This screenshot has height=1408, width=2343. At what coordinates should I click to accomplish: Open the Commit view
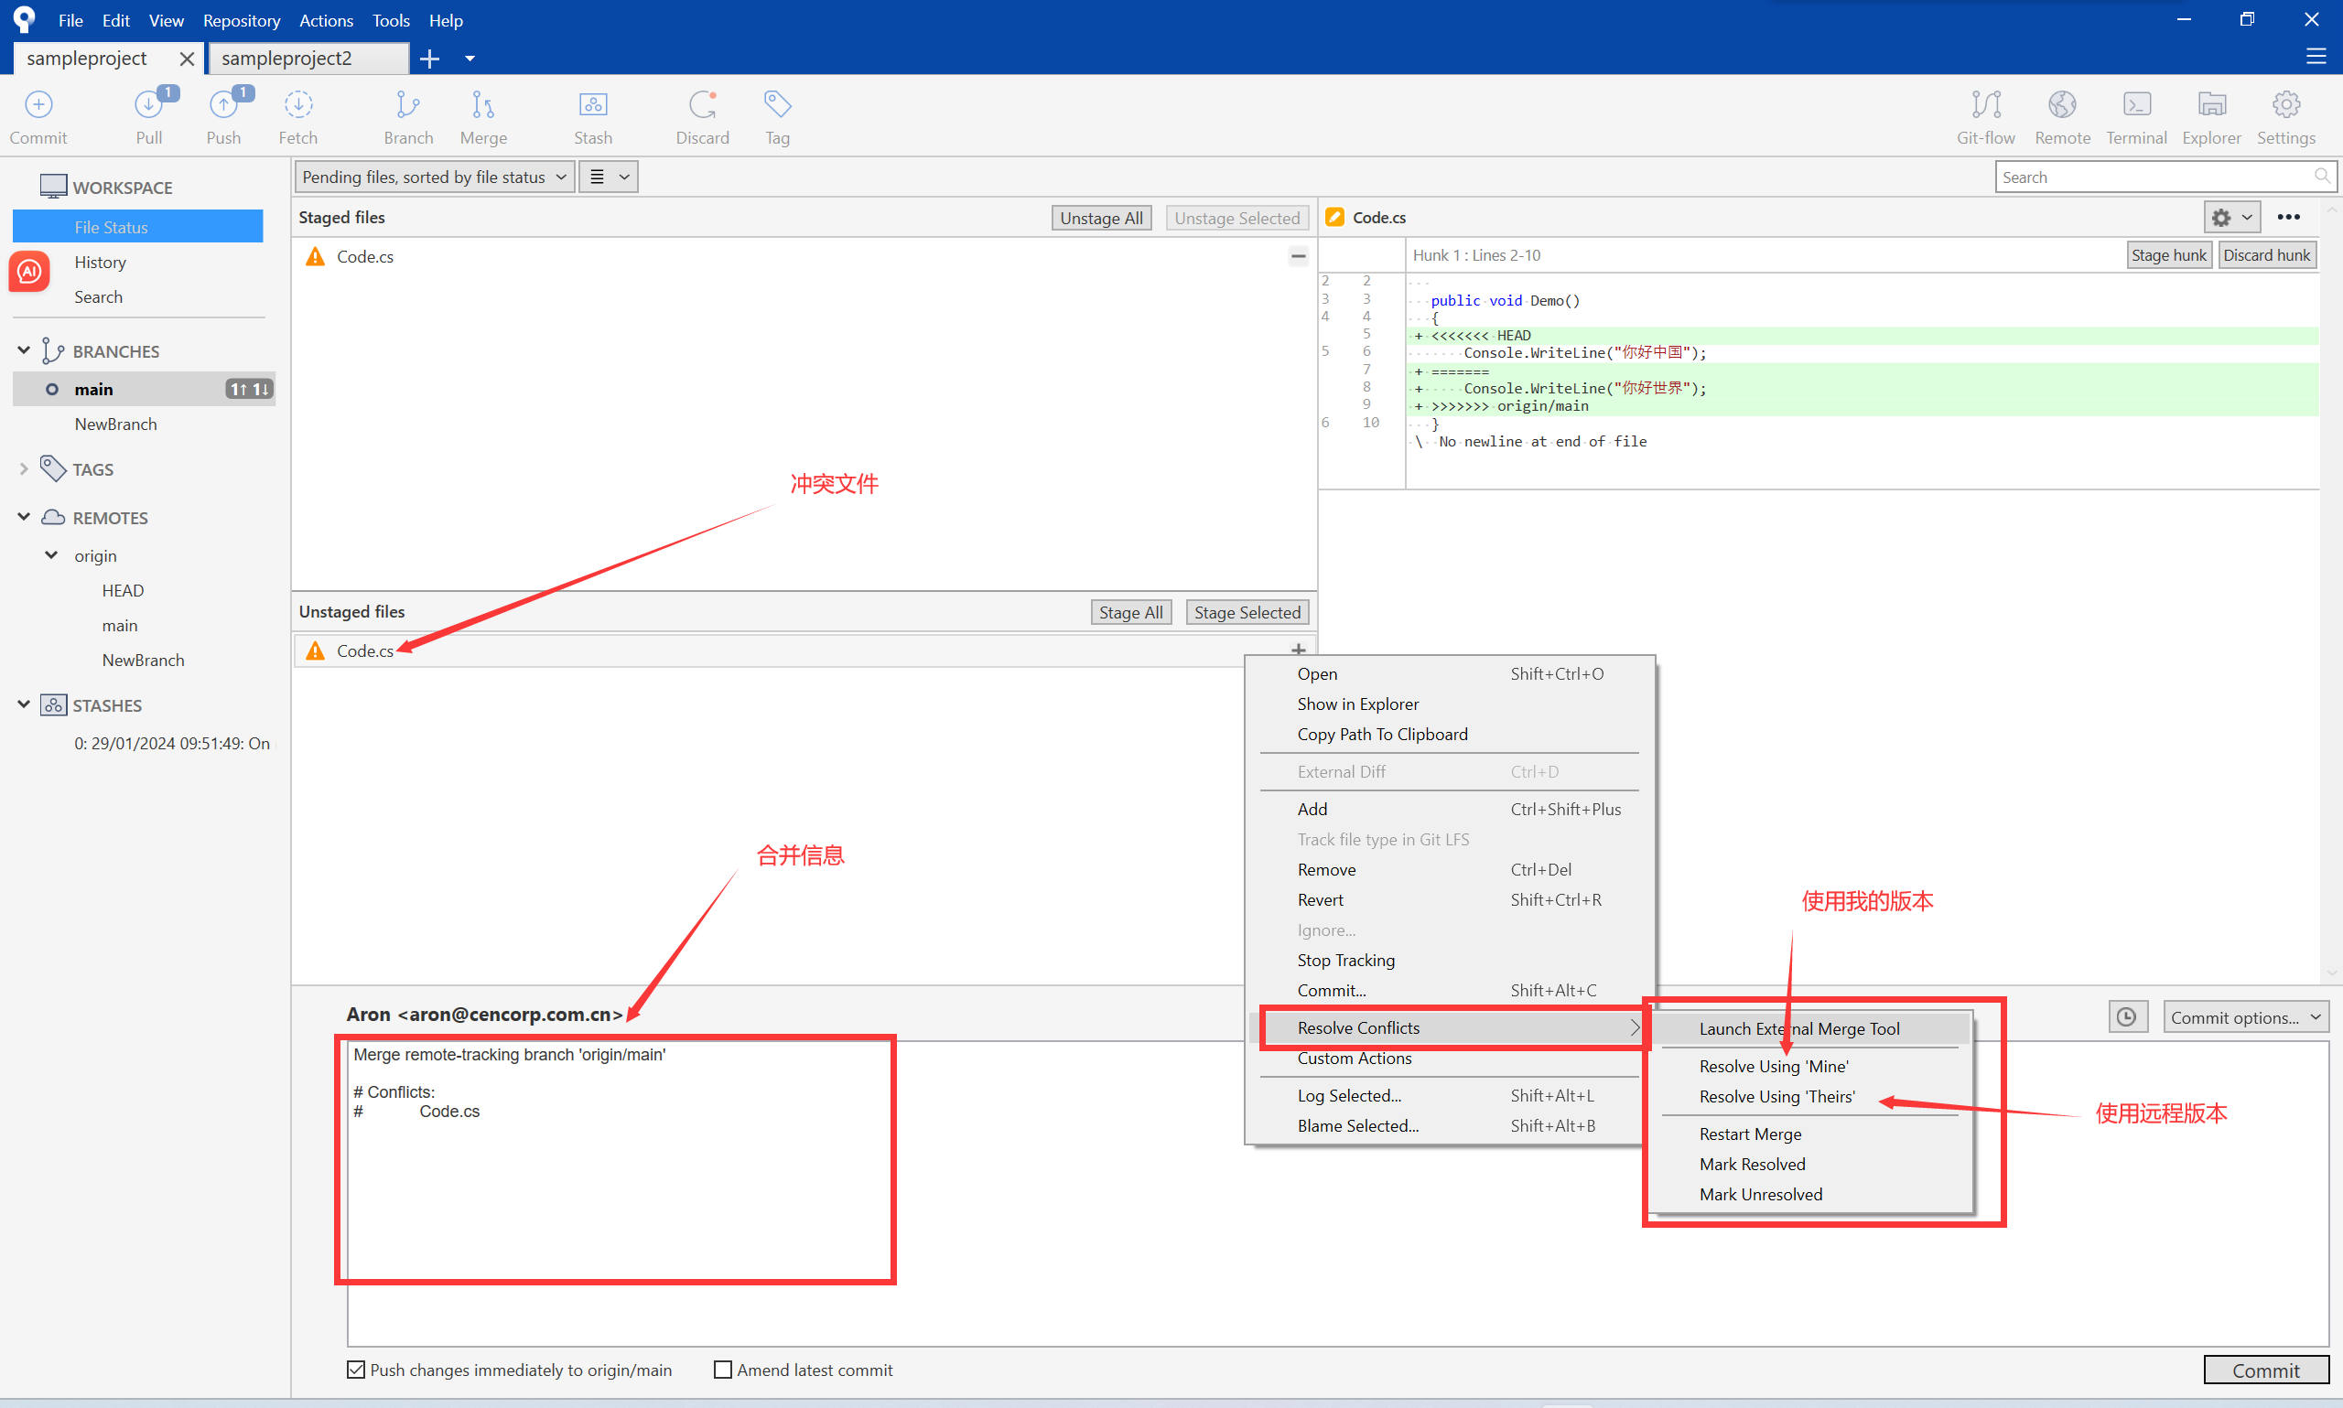pos(38,116)
